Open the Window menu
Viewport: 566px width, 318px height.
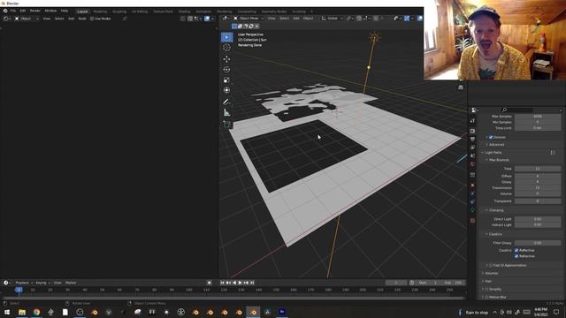[50, 11]
